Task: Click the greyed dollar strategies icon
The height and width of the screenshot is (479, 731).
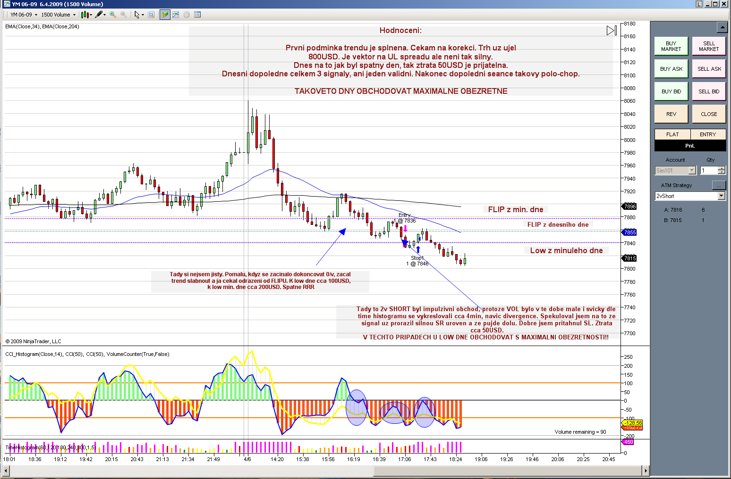Action: [187, 15]
